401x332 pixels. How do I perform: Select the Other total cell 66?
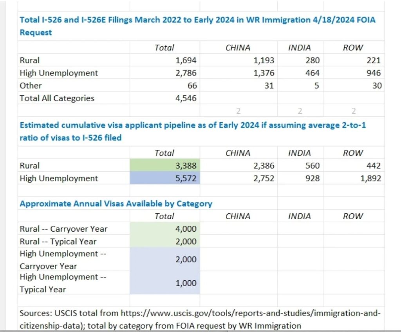pos(192,85)
